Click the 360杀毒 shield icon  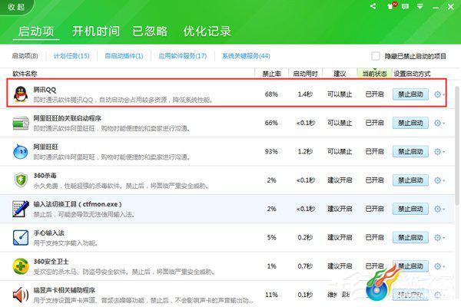(x=21, y=180)
